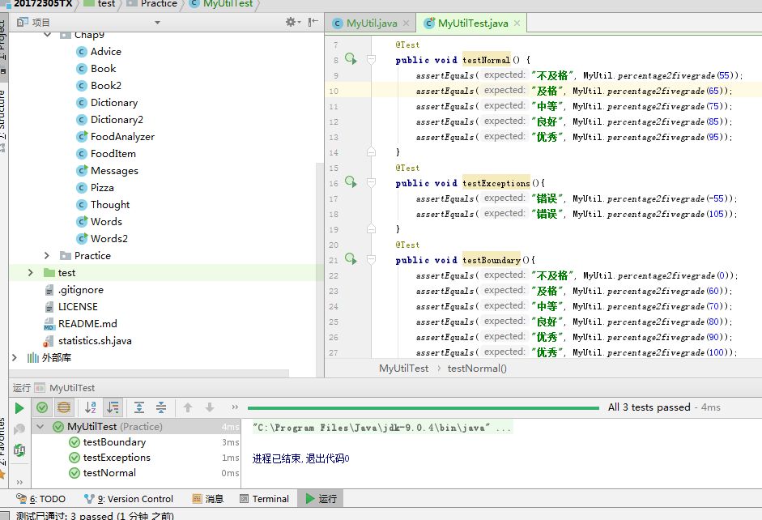Collapse MyUtilTest results node

[x=40, y=427]
